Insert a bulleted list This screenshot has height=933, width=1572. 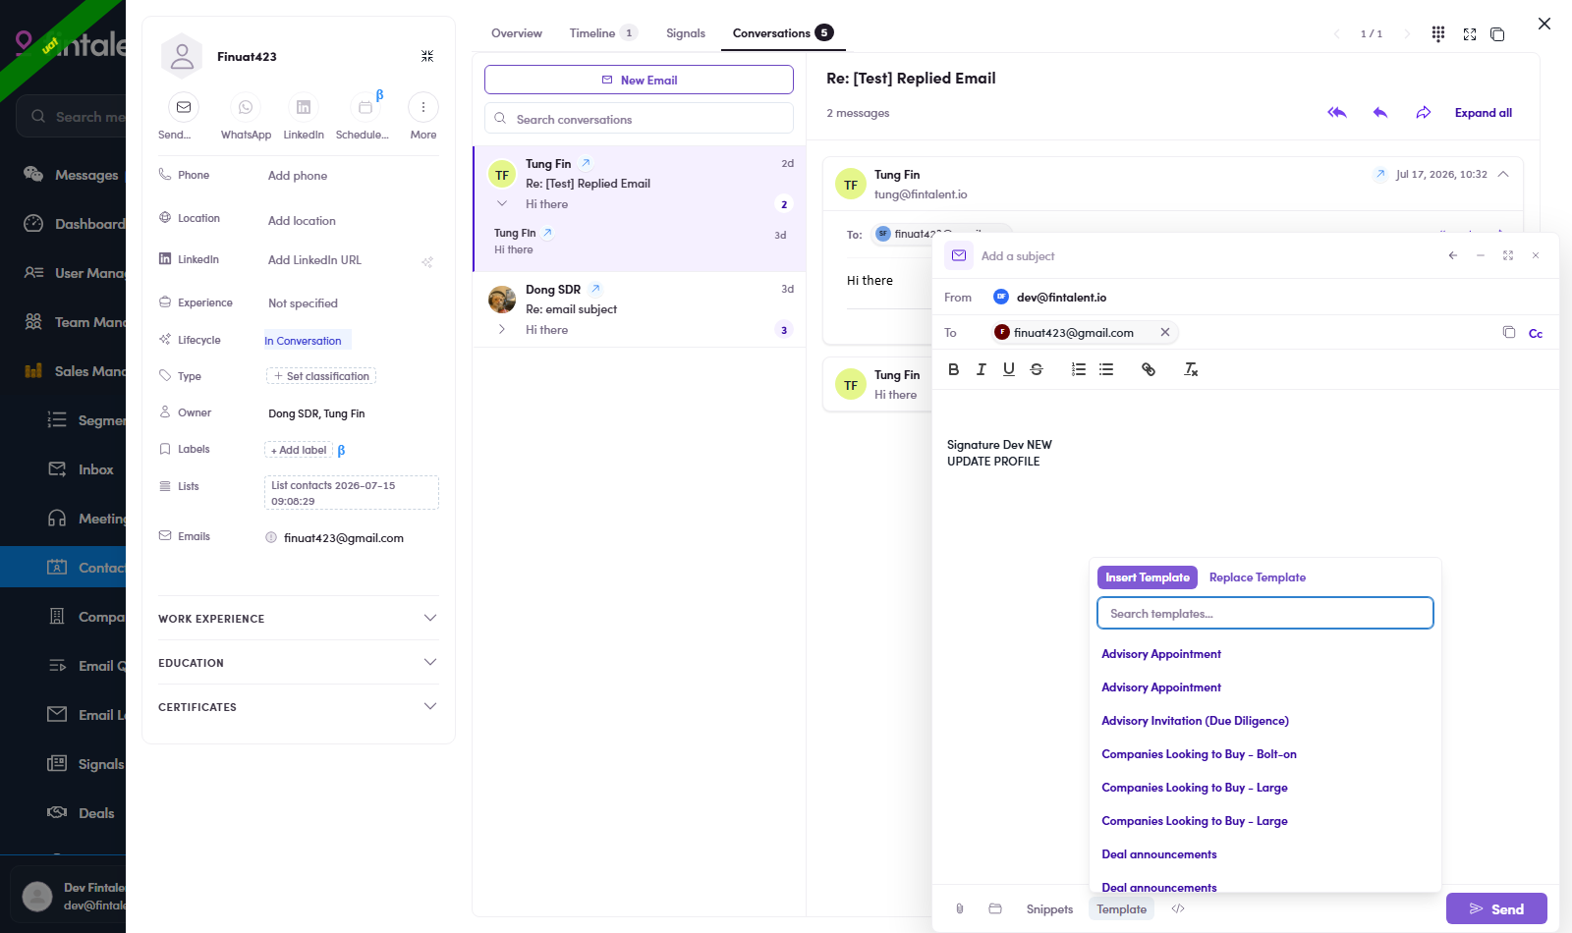coord(1106,369)
